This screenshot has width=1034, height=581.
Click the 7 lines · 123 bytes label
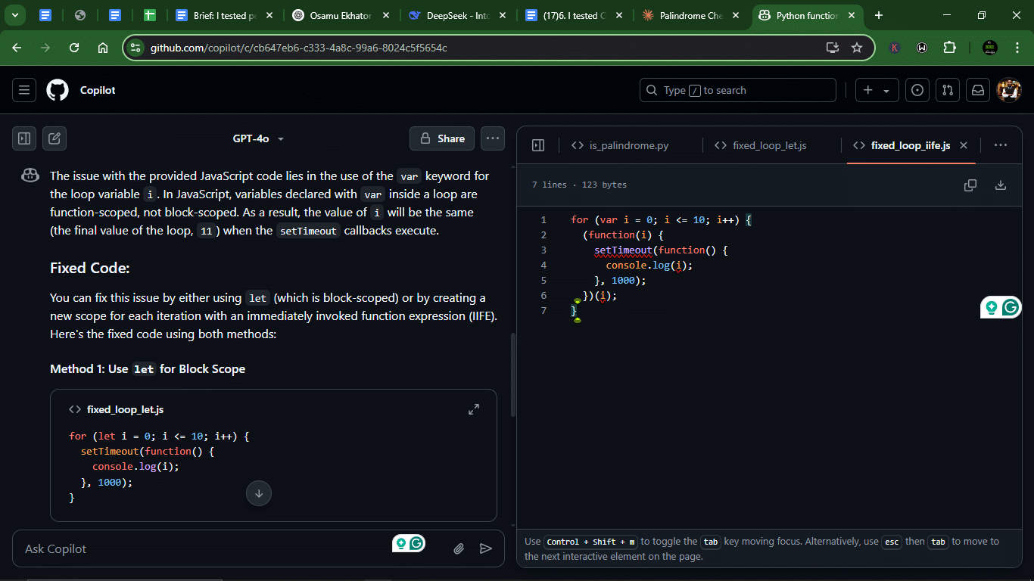click(579, 185)
